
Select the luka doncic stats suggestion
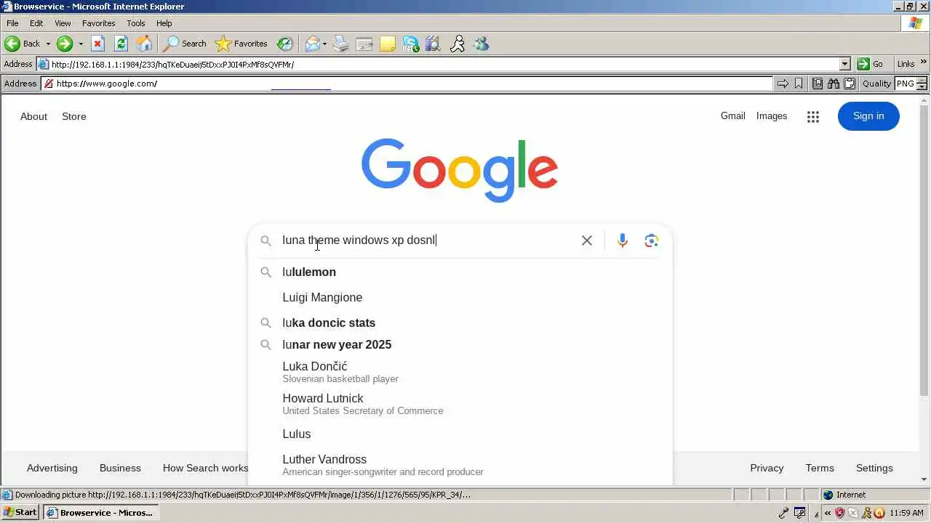[460, 323]
